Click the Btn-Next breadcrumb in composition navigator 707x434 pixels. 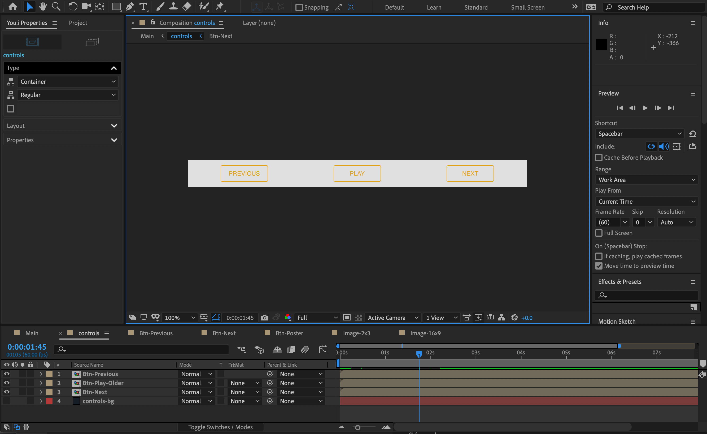pos(220,36)
